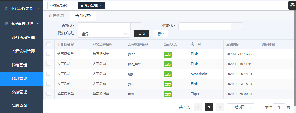Image resolution: width=296 pixels, height=113 pixels.
Task: Collapse the 流程管理监控 sidebar section
Action: pos(38,24)
